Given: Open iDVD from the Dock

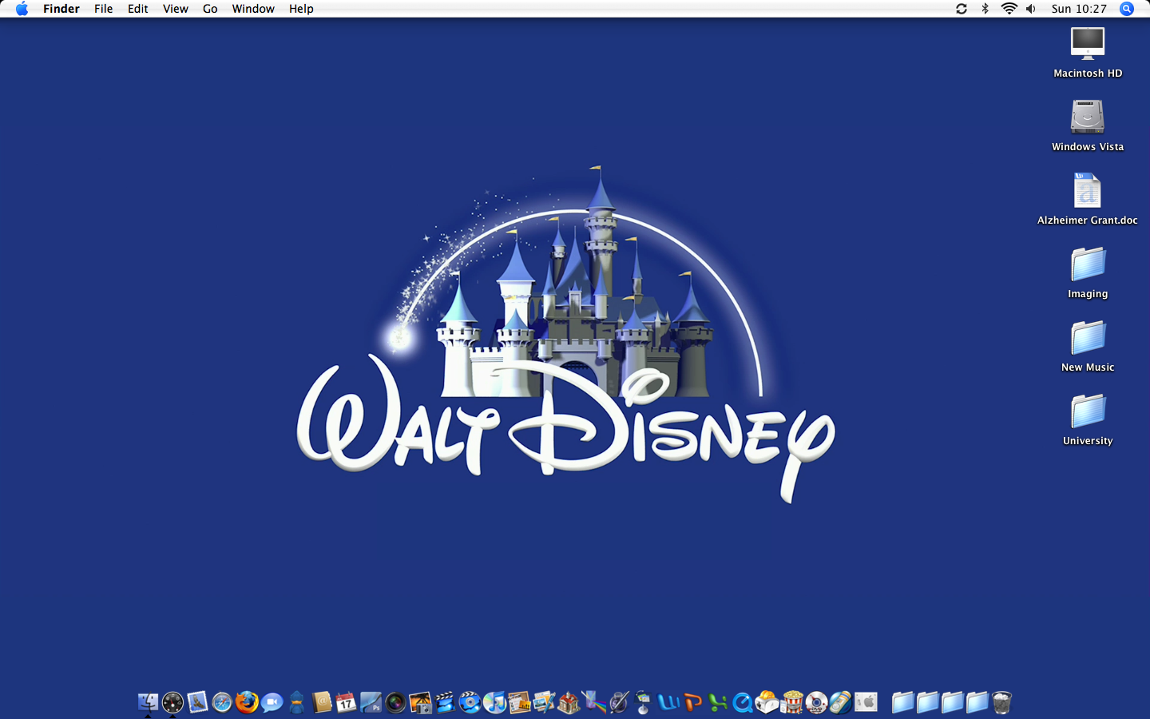Looking at the screenshot, I should [x=470, y=702].
